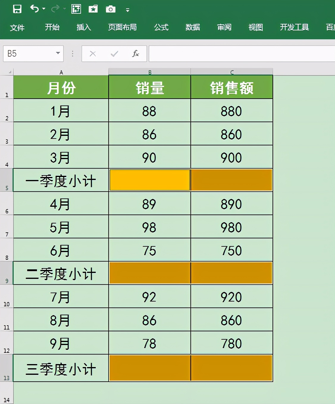Click the 二季度小计 cell
This screenshot has width=335, height=404.
[61, 273]
